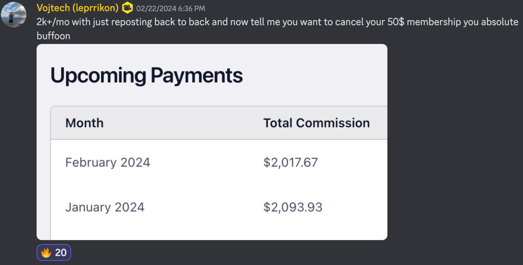Click the word buffoon in the message

[x=53, y=36]
